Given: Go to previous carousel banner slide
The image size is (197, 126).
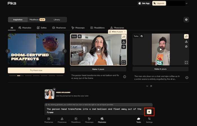Looking at the screenshot, I should [x=8, y=51].
